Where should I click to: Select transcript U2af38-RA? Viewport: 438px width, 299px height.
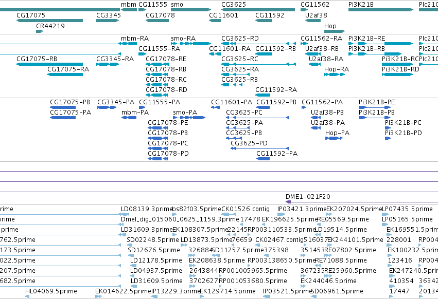(x=314, y=64)
